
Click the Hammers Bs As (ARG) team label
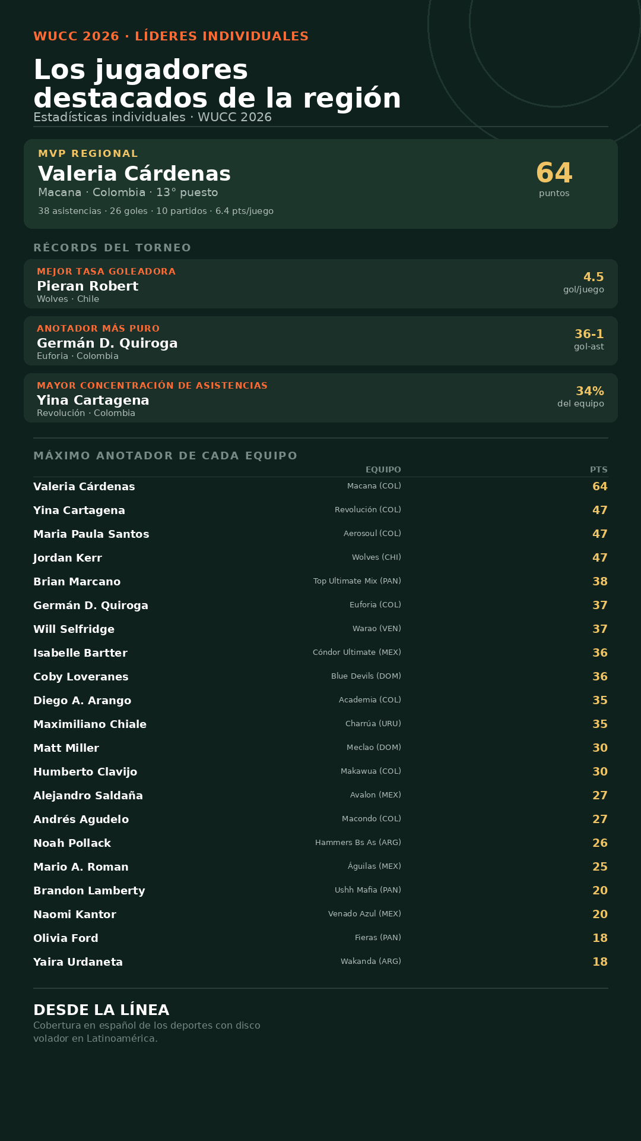pyautogui.click(x=358, y=843)
